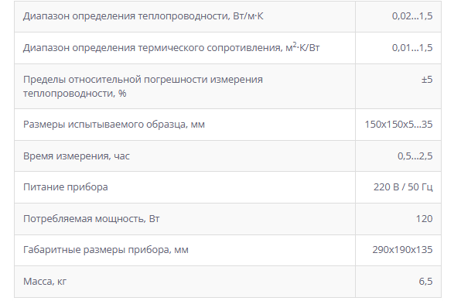Select the value 220 В / 50 Гц
The height and width of the screenshot is (301, 461).
403,187
